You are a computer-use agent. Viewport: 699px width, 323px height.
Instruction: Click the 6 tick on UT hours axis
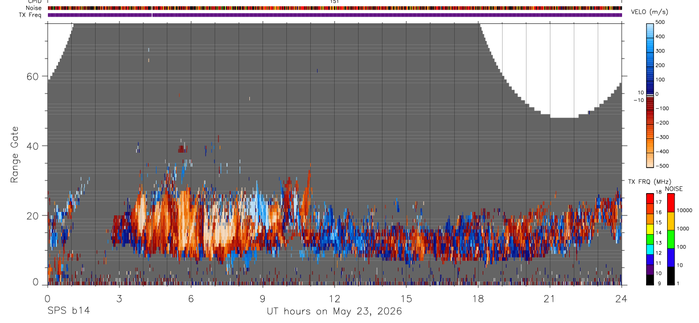coord(191,298)
